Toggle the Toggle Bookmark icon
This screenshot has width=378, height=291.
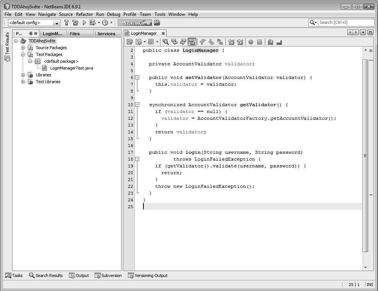tap(220, 42)
